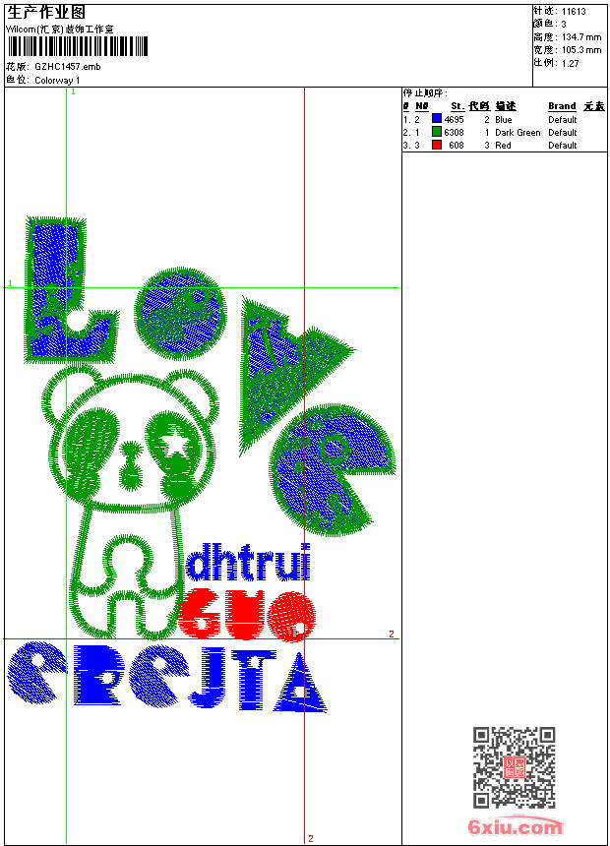The height and width of the screenshot is (846, 610).
Task: Click the embroidered panda figure
Action: pos(130,502)
